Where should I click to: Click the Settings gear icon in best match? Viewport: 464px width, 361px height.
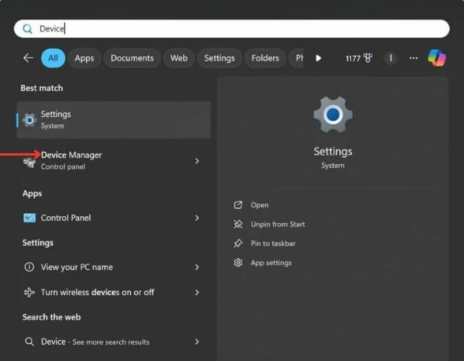[x=30, y=120]
